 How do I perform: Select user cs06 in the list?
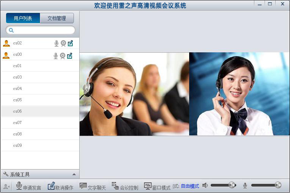40,111
